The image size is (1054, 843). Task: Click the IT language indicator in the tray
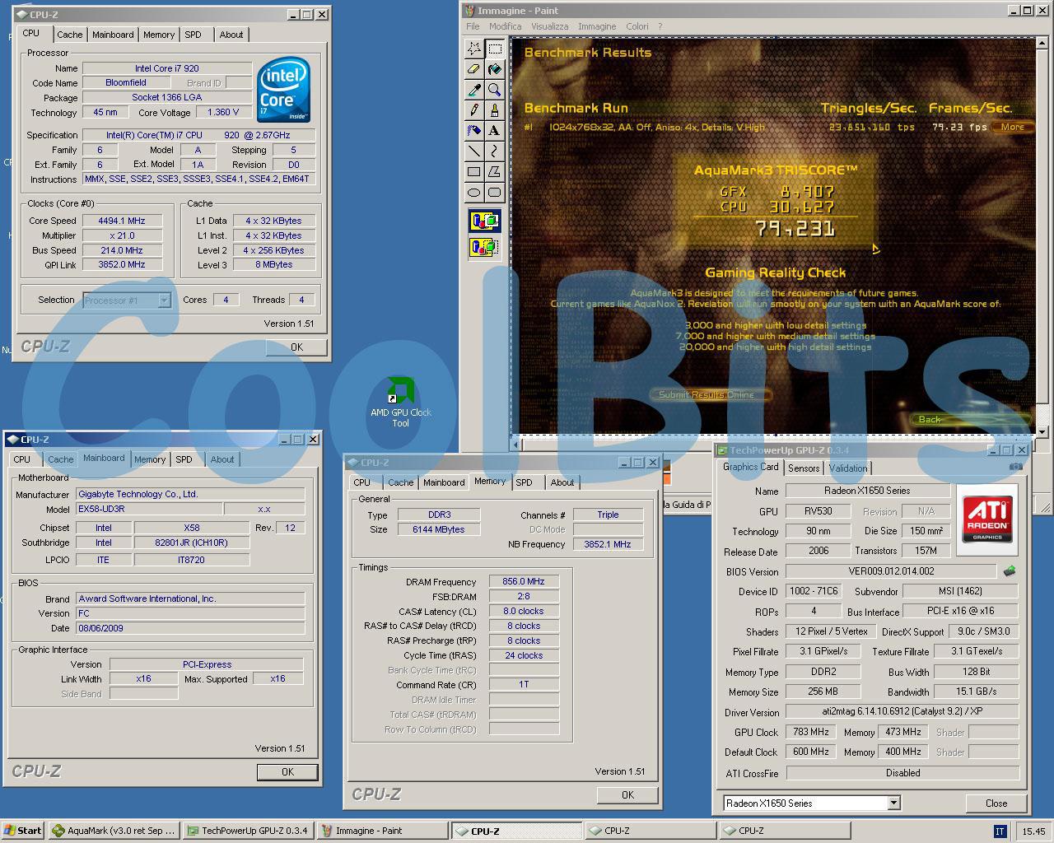(x=999, y=831)
